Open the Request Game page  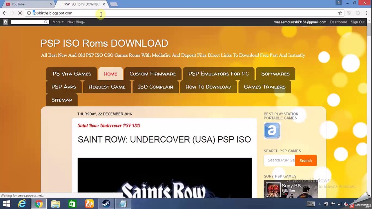pos(107,87)
